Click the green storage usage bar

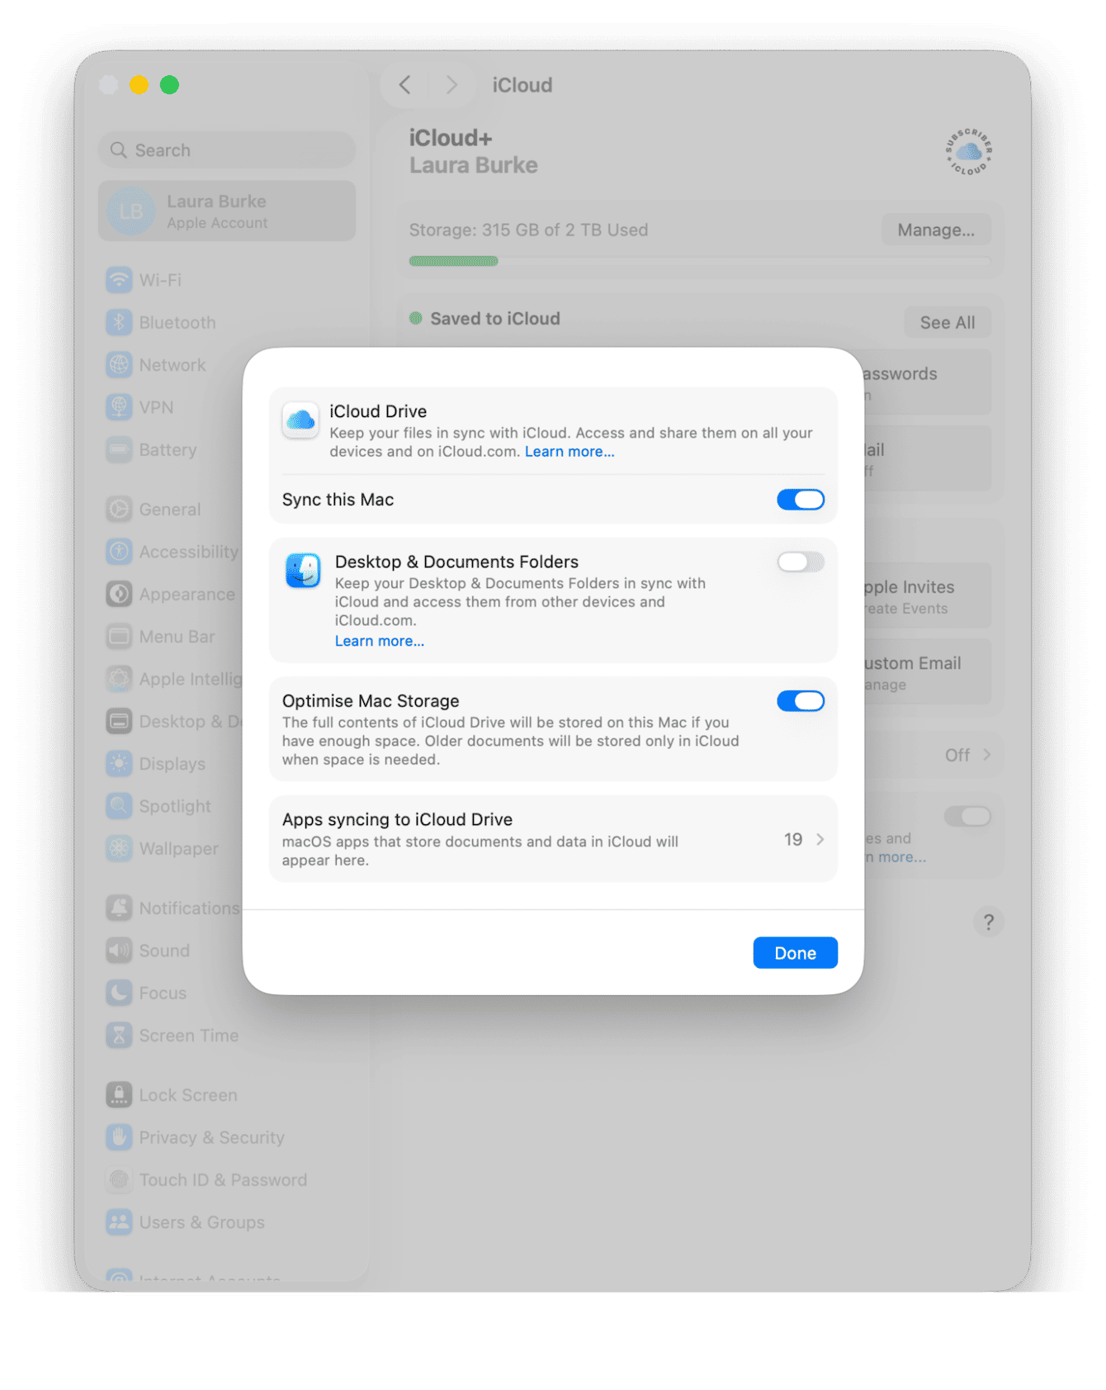point(454,261)
